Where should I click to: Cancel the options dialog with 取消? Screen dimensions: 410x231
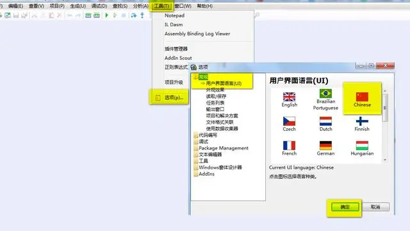point(375,207)
